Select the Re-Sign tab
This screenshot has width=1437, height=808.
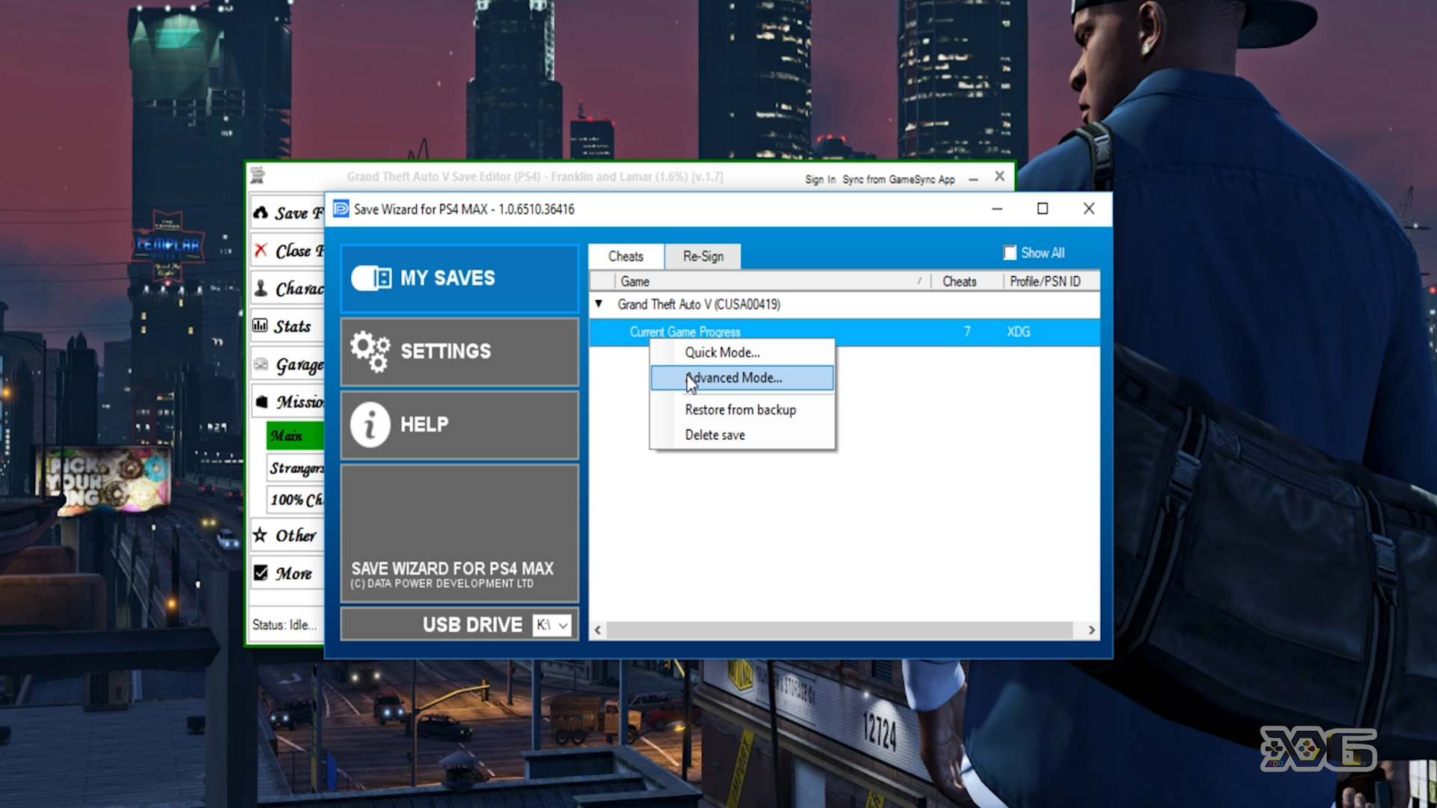[x=703, y=256]
